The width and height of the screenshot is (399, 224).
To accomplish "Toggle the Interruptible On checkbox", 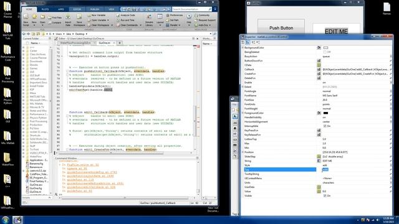I will (x=325, y=126).
